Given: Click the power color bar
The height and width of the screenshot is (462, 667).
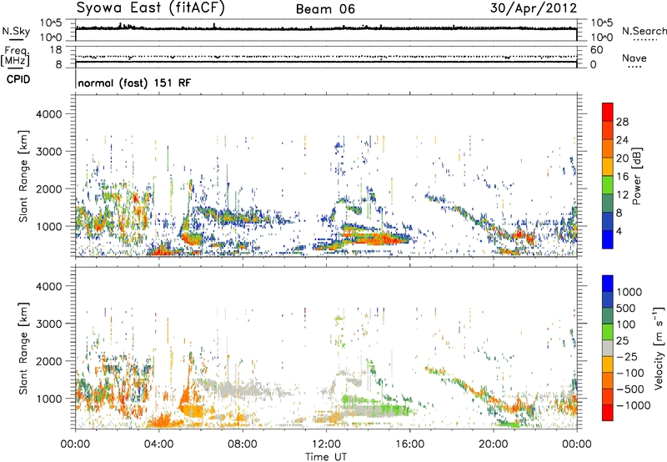Looking at the screenshot, I should [608, 176].
